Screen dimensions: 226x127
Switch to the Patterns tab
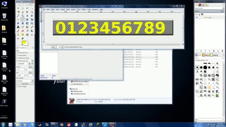click(206, 55)
